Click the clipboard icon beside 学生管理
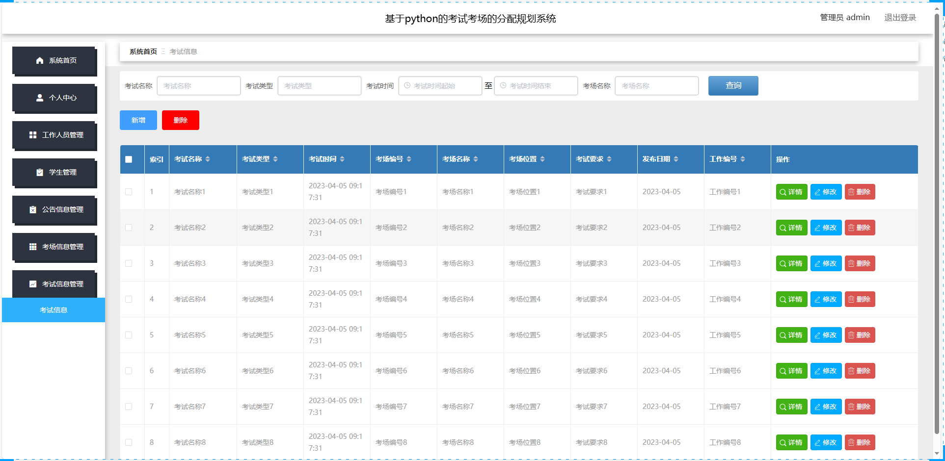Screen dimensions: 945x461 pyautogui.click(x=40, y=172)
